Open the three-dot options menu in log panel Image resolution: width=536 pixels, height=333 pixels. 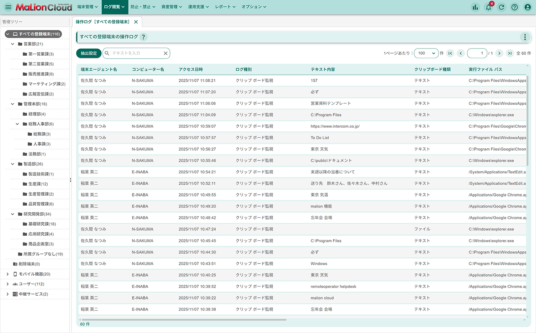click(525, 37)
